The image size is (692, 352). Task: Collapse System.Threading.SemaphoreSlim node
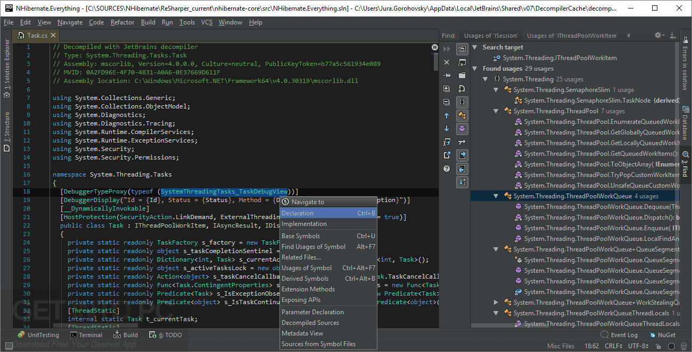[496, 90]
